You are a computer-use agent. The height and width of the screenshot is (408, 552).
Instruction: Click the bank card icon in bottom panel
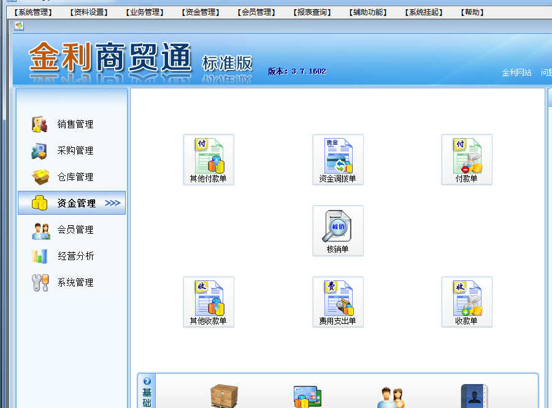pos(307,397)
